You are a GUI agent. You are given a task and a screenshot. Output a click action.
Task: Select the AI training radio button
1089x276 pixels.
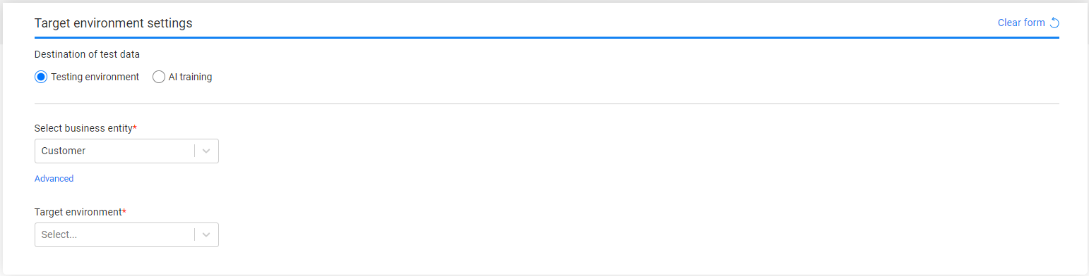(159, 77)
